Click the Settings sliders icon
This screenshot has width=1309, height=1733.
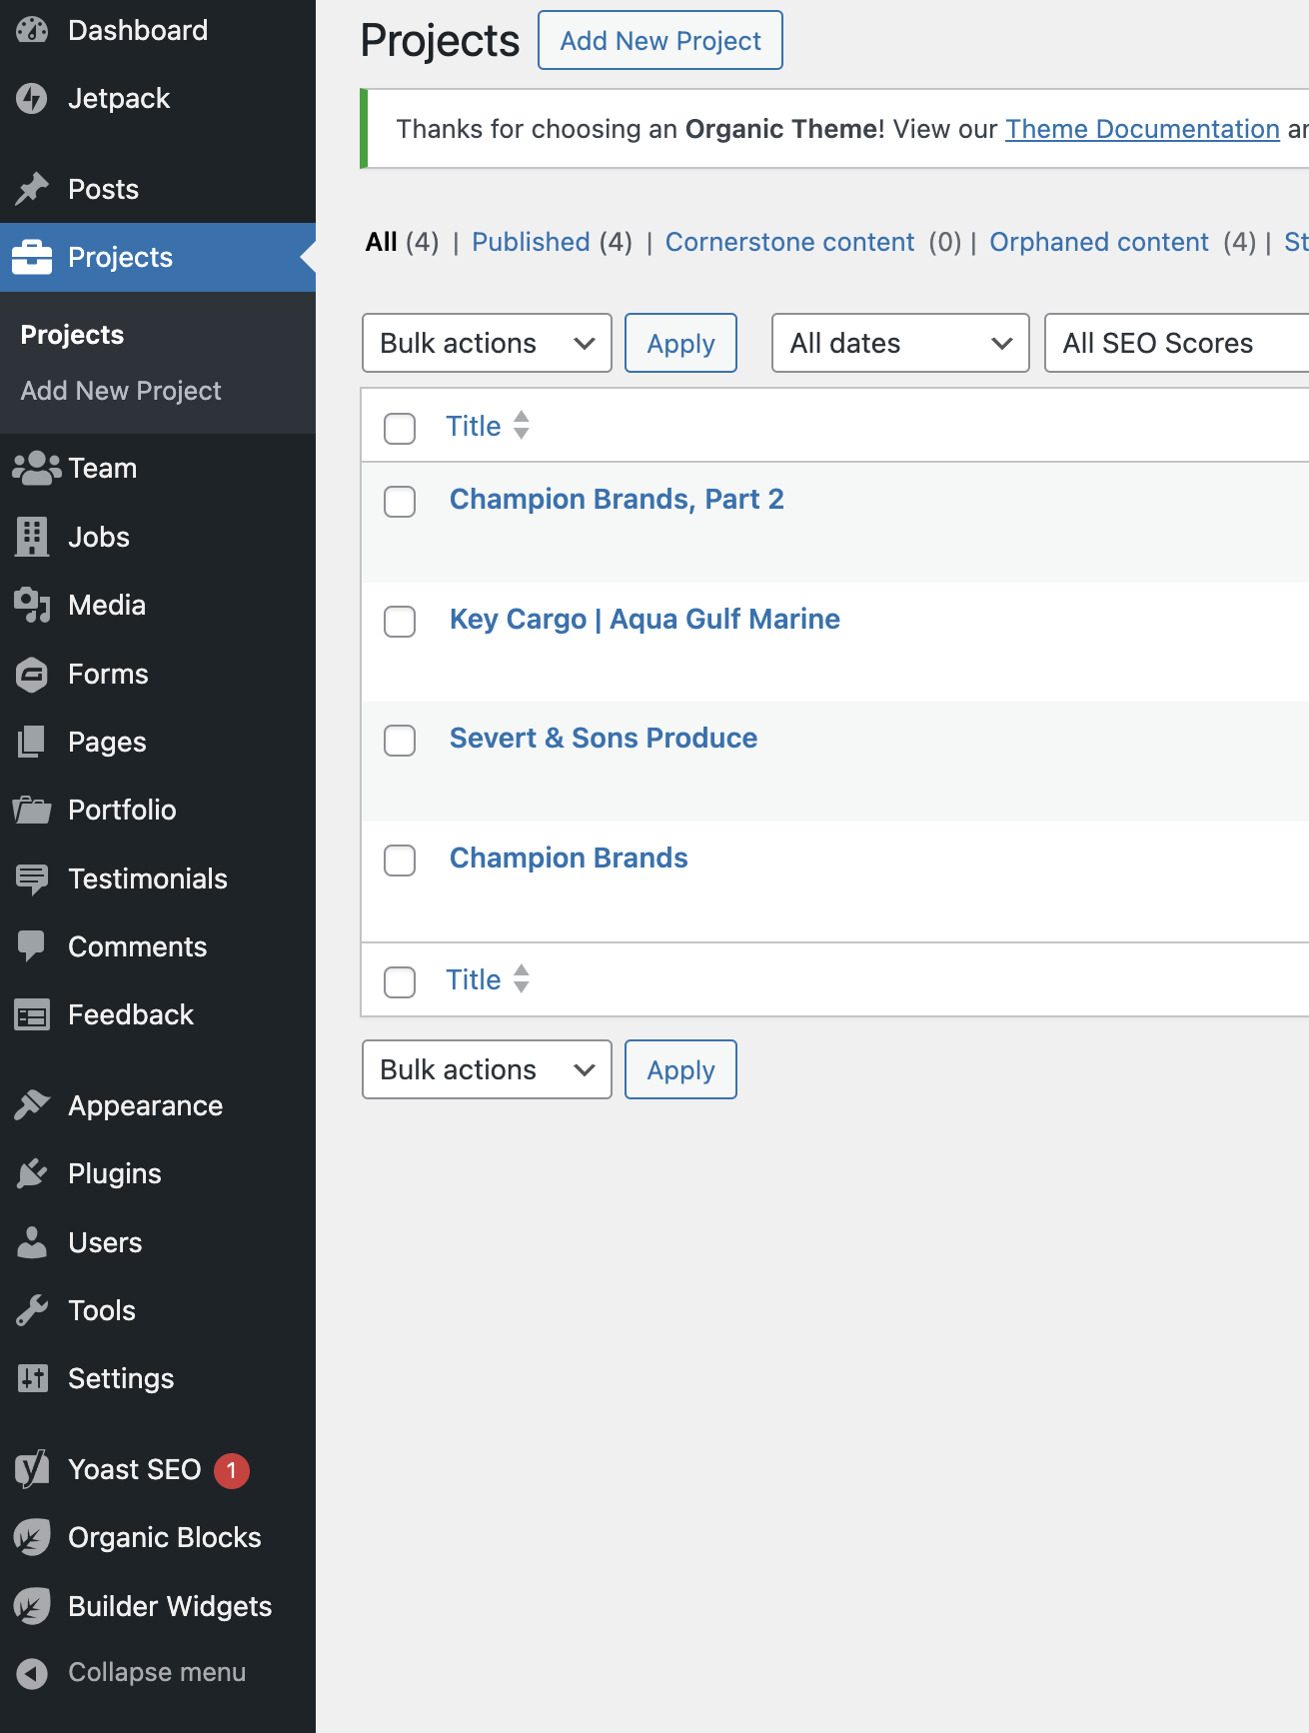pos(32,1378)
